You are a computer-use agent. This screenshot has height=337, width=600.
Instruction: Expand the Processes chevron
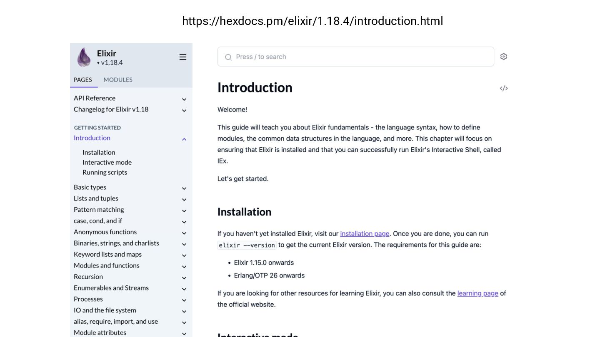(184, 300)
